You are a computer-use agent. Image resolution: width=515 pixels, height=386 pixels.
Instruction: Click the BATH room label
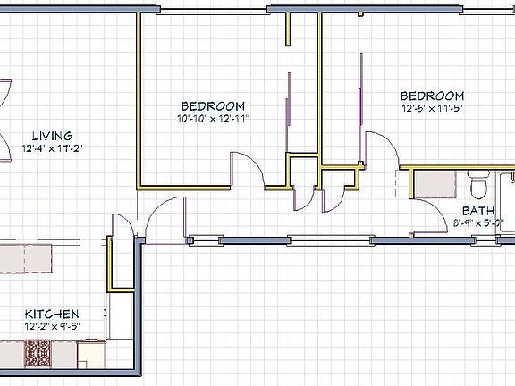click(x=478, y=211)
